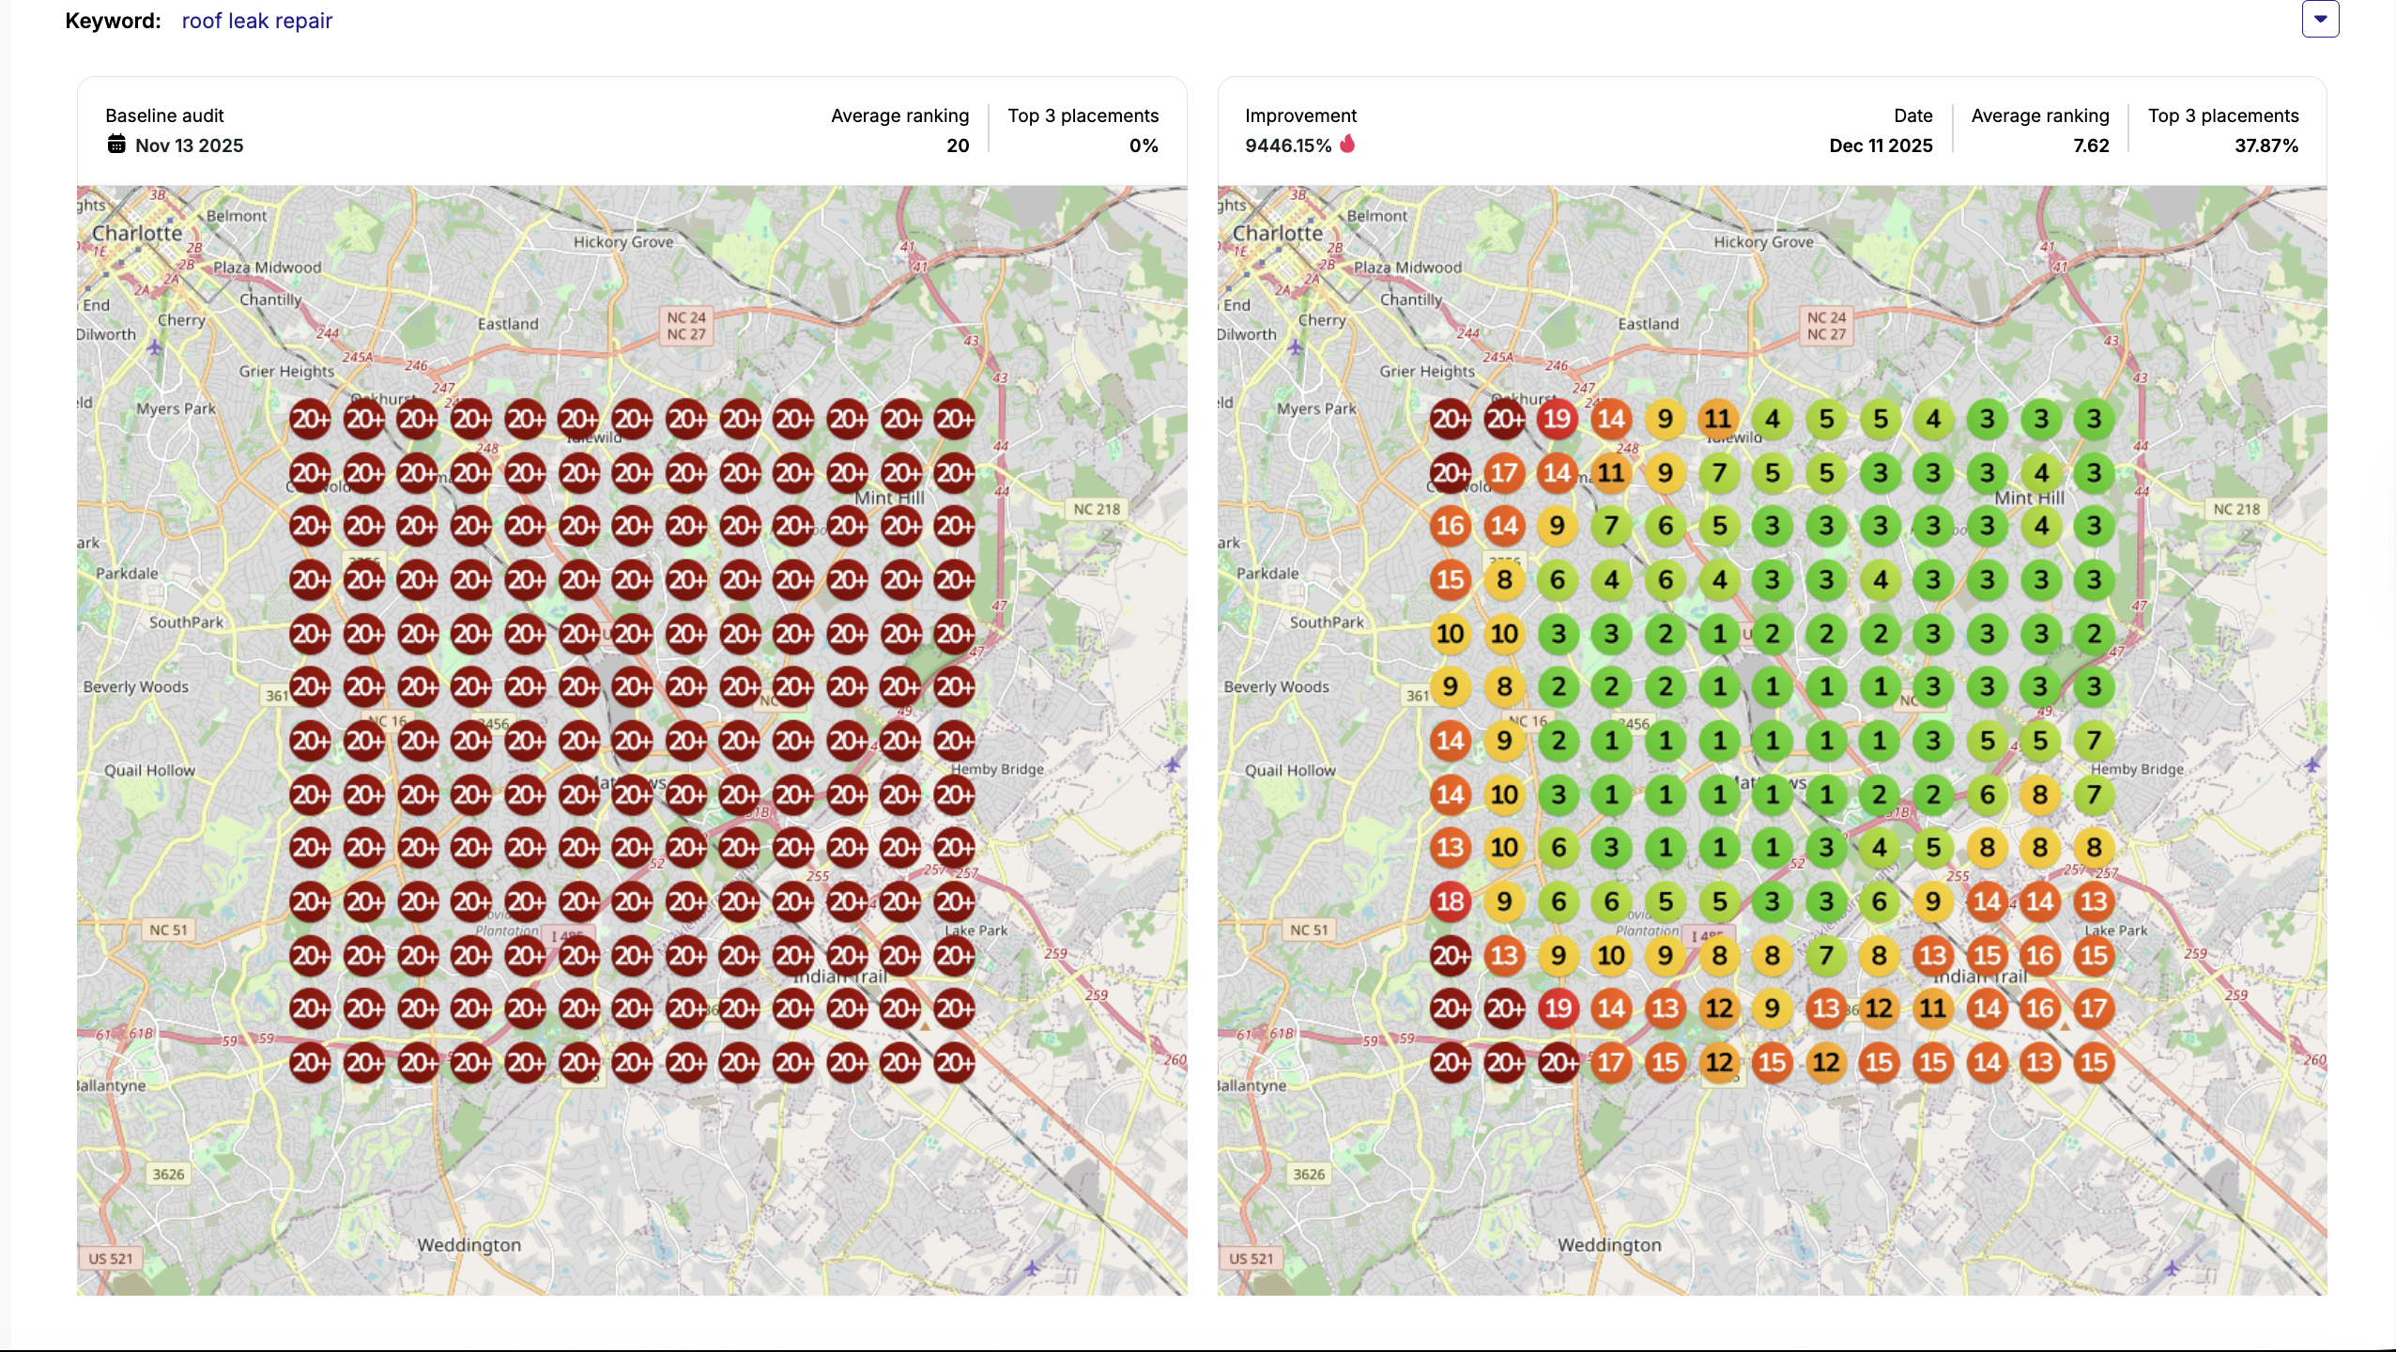Click the 10 pin between two 9 pins
Screen dimensions: 2396x1352
[x=1611, y=956]
